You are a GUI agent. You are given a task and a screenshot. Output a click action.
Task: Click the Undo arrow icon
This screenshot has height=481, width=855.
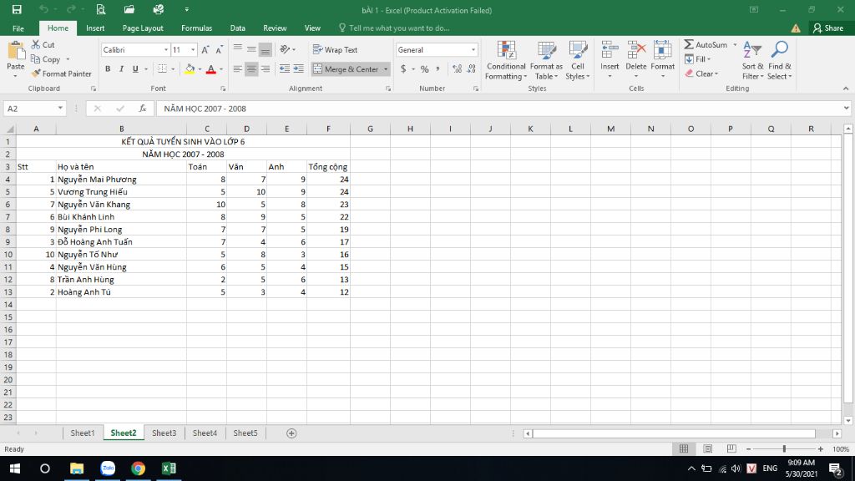[x=43, y=9]
